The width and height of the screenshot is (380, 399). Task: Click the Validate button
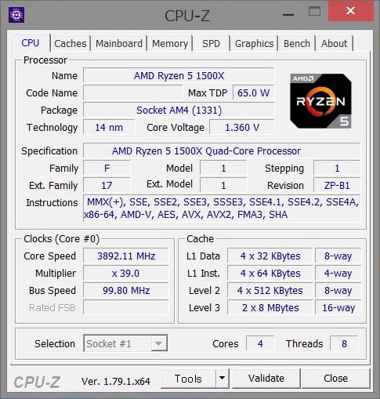(266, 379)
